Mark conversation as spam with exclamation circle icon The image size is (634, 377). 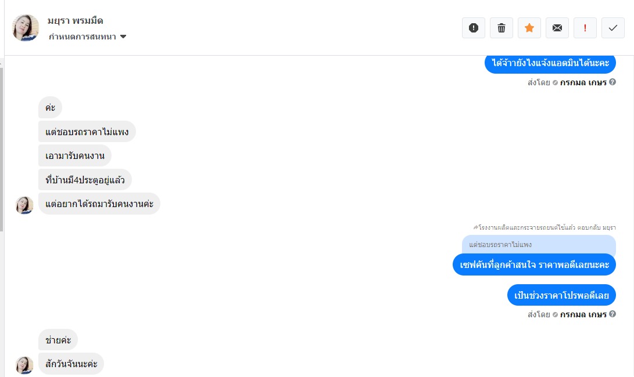[474, 28]
